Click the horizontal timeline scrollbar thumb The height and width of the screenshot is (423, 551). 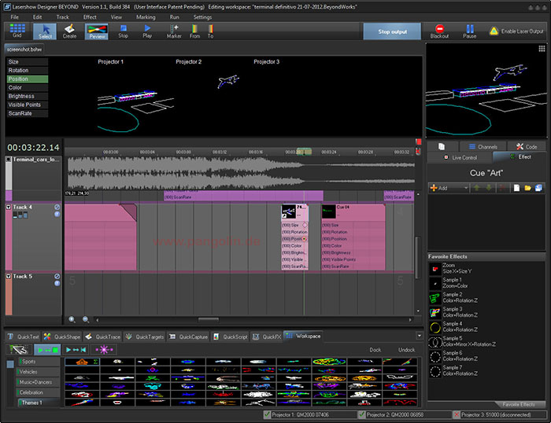209,320
